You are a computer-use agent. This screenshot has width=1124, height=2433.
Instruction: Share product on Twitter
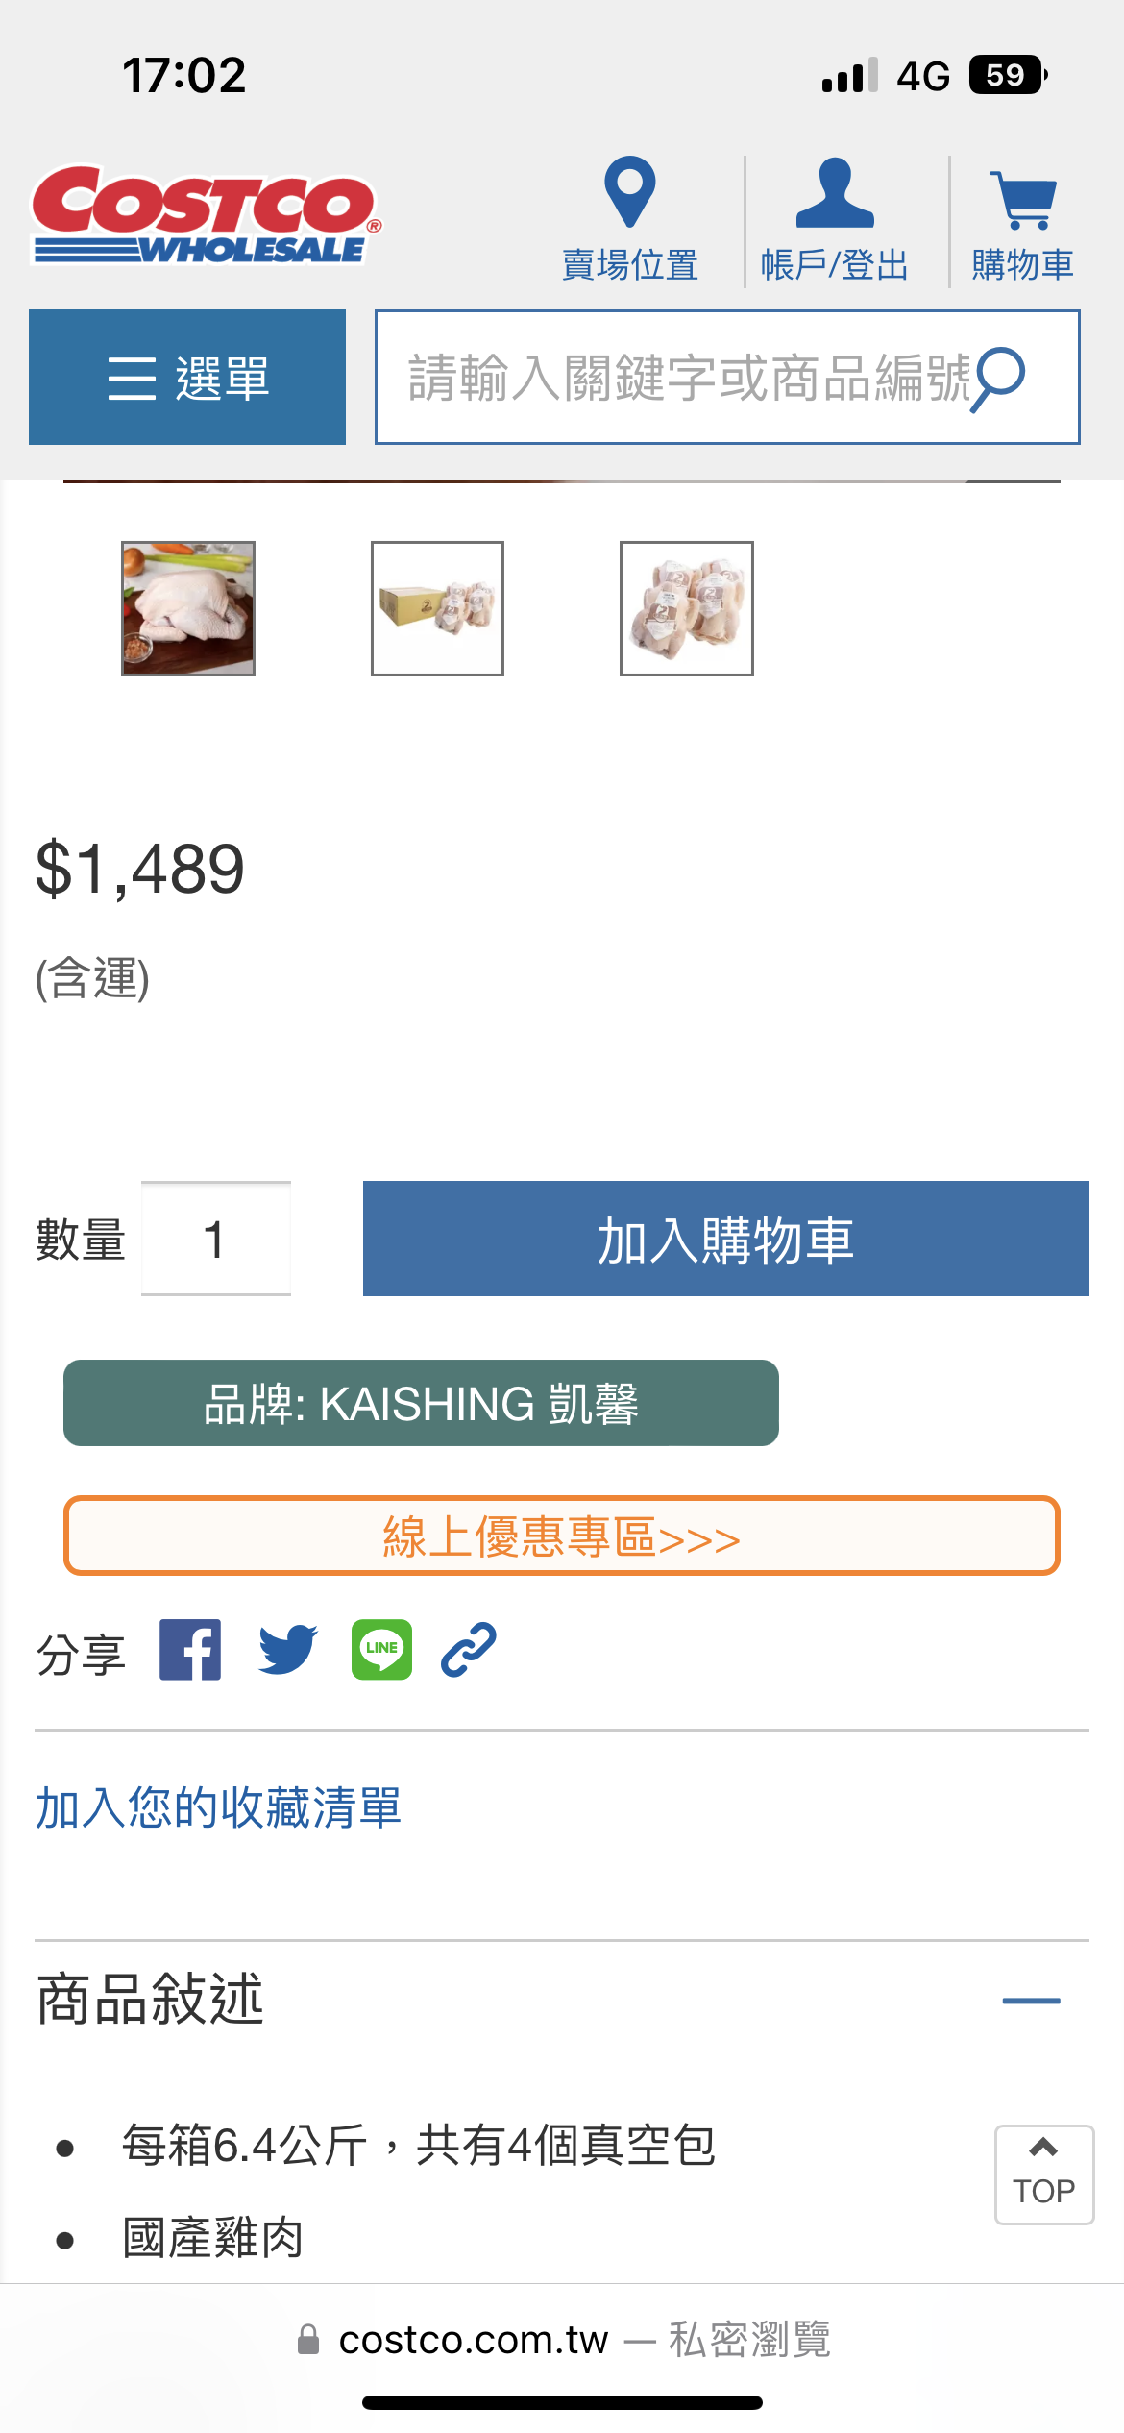coord(288,1649)
